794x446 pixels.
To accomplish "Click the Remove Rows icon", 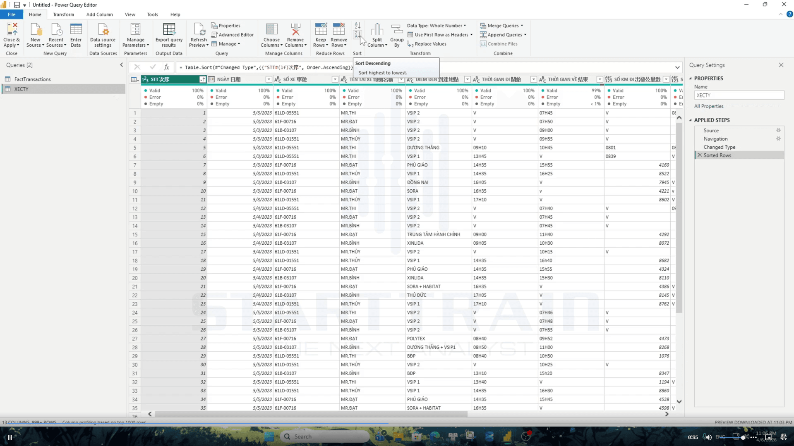I will pos(339,29).
